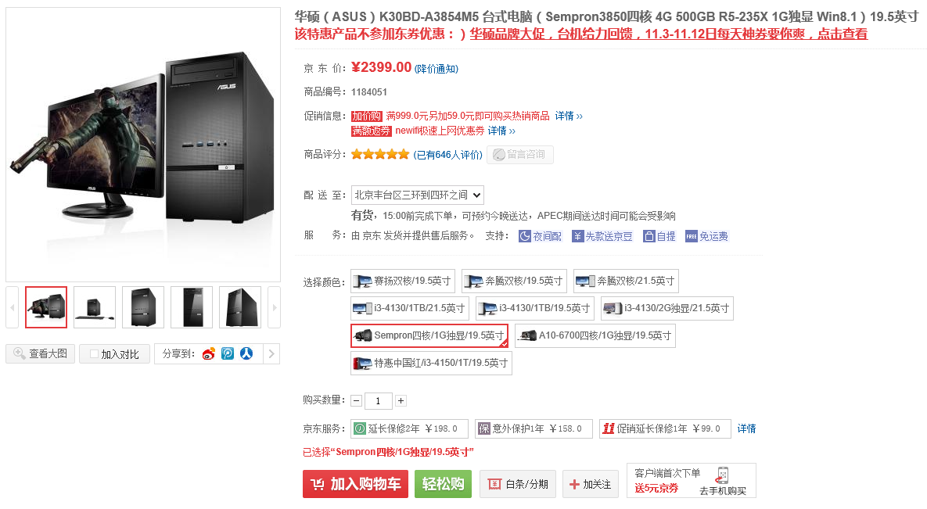Click the 先款送京豆 yen icon
Viewport: 927px width, 509px height.
577,236
